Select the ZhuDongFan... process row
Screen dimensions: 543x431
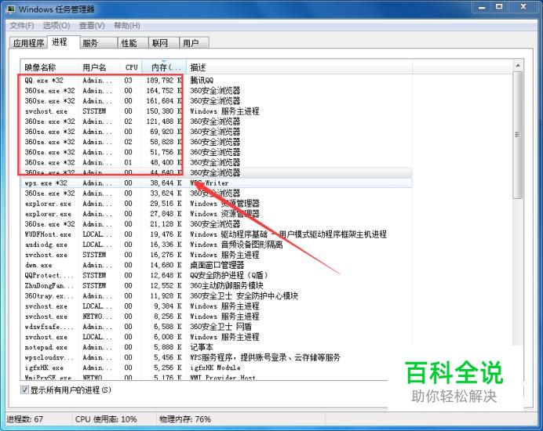coord(217,286)
